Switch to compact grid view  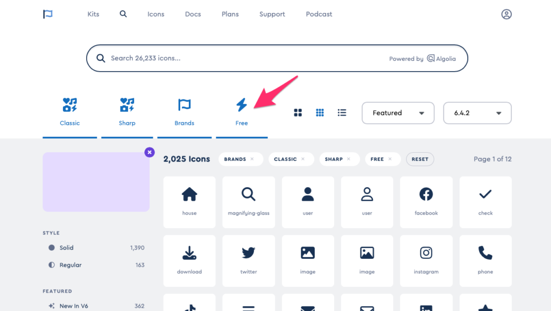(x=320, y=112)
